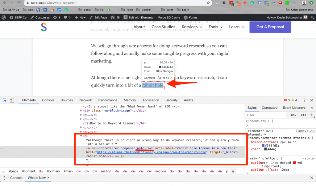This screenshot has width=316, height=186.
Task: Bookmark this page with the star icon
Action: point(208,3)
